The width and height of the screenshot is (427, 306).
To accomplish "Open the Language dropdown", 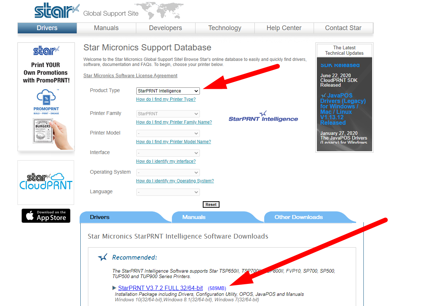I will point(168,192).
